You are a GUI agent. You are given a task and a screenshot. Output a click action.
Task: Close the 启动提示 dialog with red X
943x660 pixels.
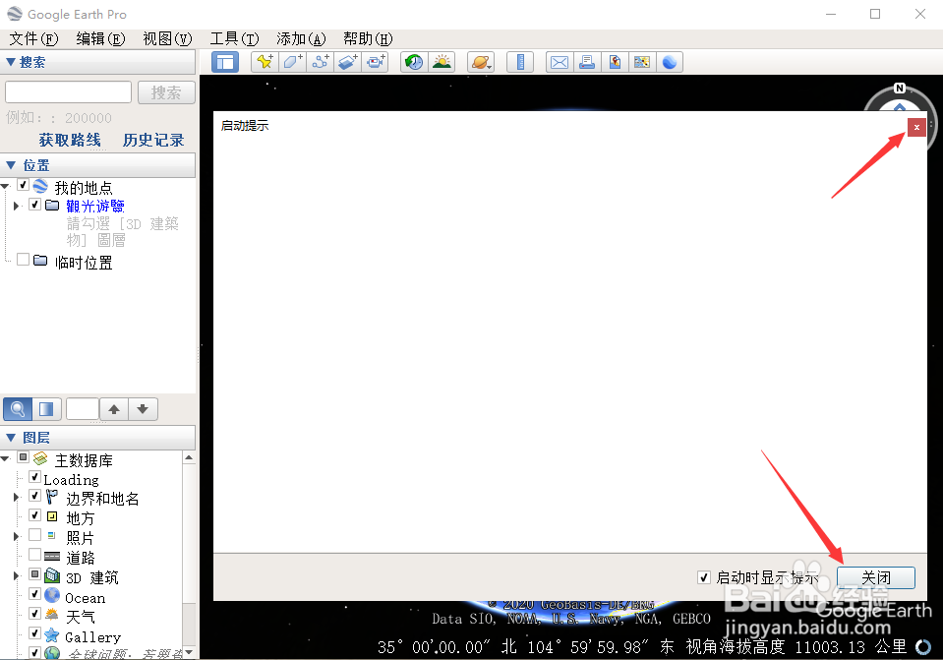(x=916, y=127)
